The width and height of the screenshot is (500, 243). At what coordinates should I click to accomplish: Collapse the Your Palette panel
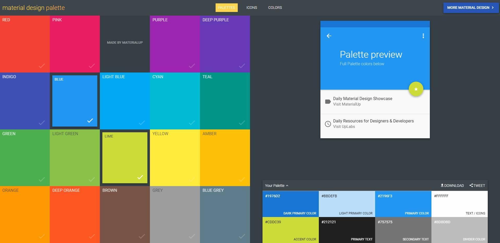tap(276, 186)
